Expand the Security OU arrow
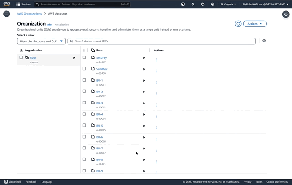 pyautogui.click(x=144, y=58)
